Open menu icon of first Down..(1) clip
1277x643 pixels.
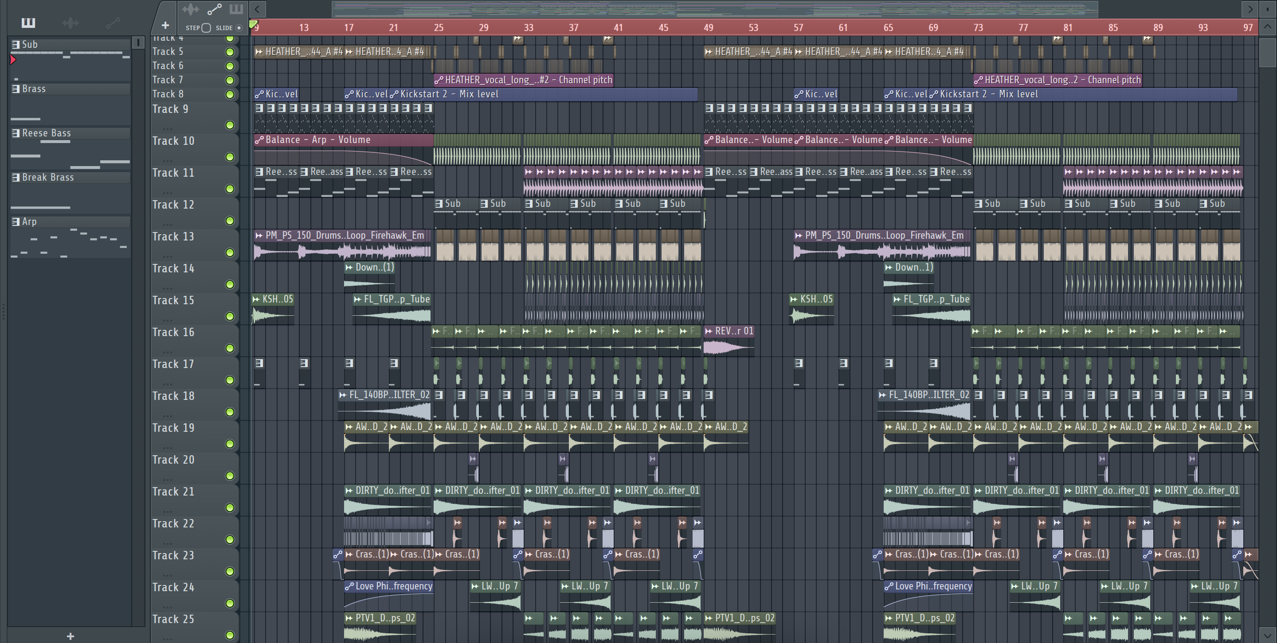(349, 267)
